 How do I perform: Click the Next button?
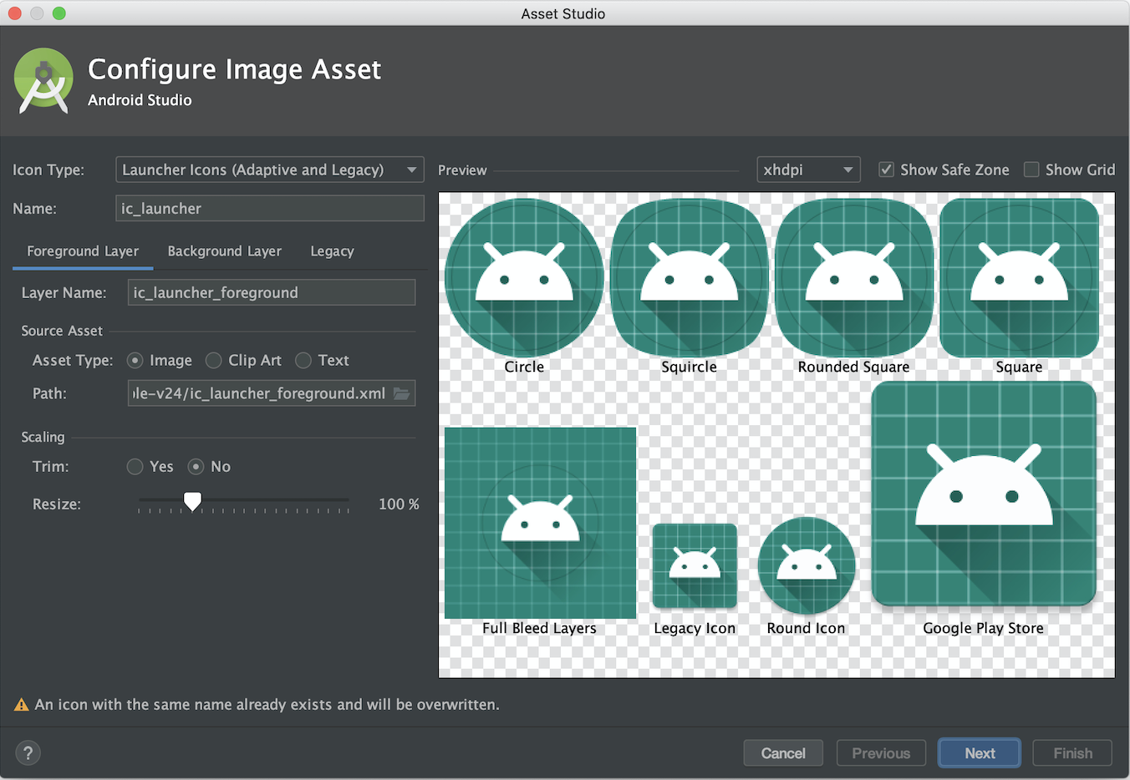(980, 753)
